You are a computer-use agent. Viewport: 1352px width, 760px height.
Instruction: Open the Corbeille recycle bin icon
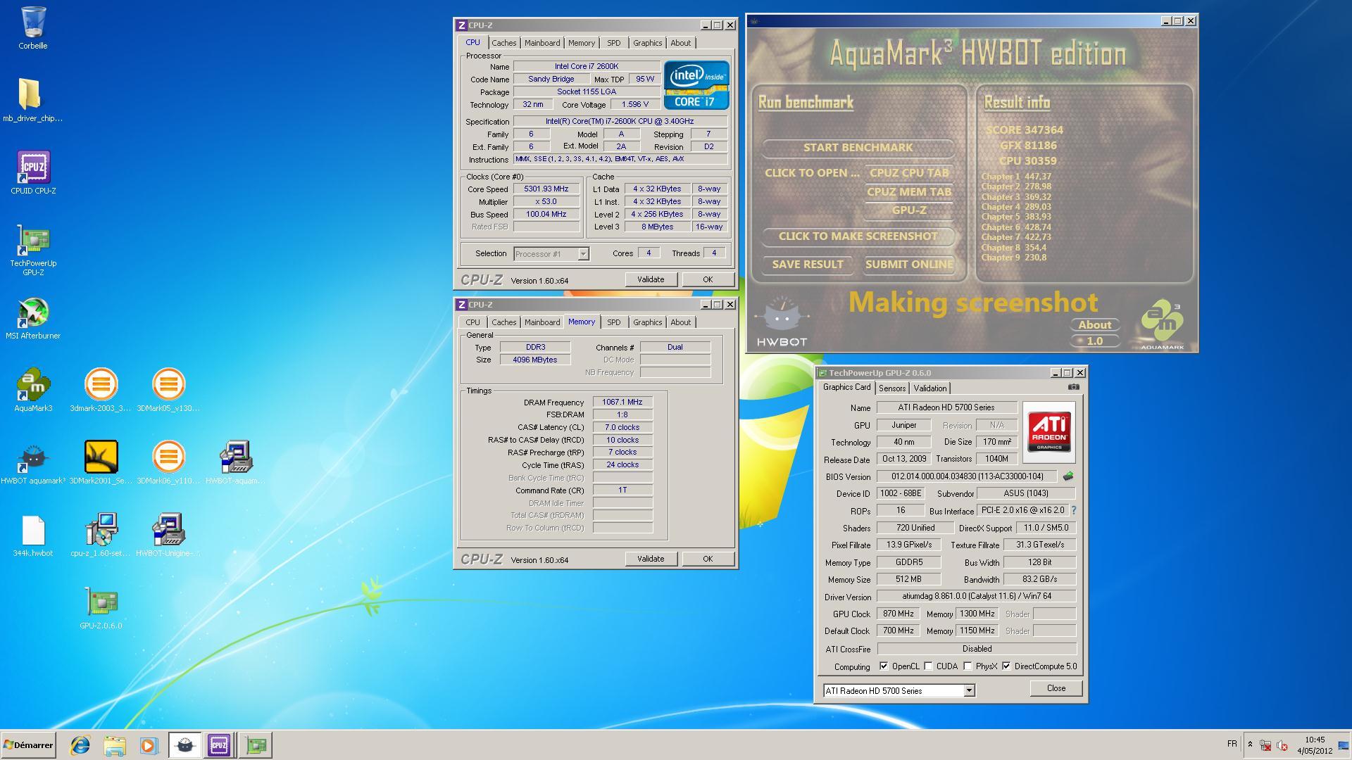coord(33,28)
